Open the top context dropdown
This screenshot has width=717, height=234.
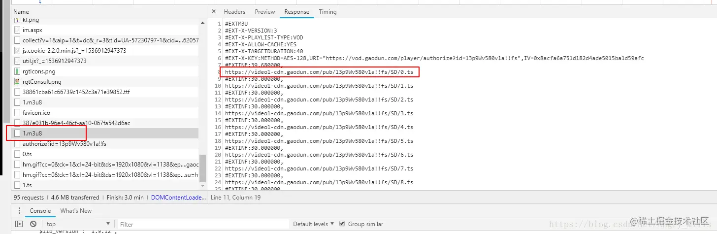coord(78,224)
